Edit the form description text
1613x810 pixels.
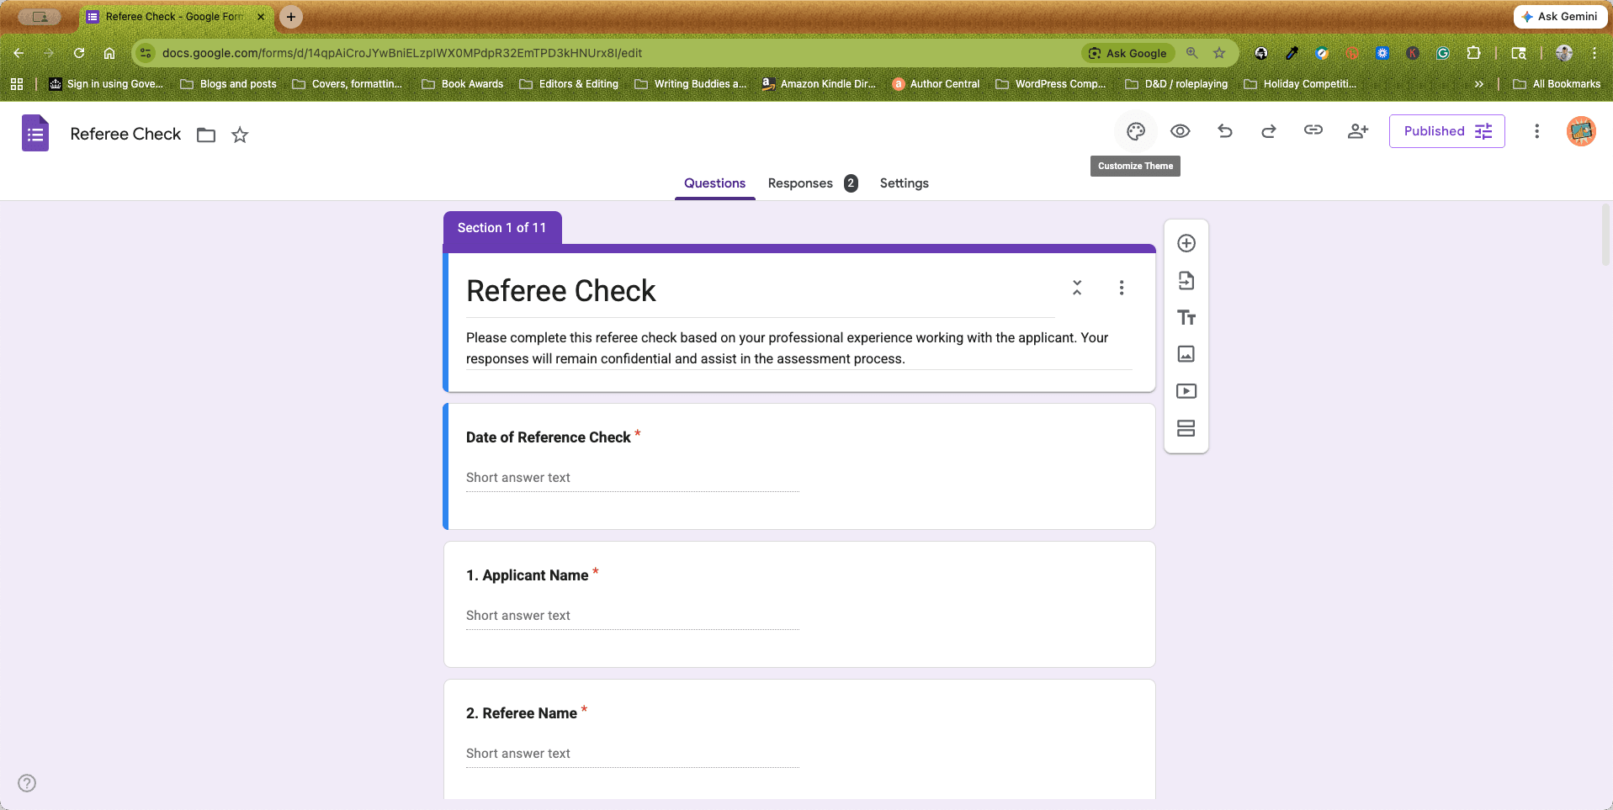[x=799, y=348]
